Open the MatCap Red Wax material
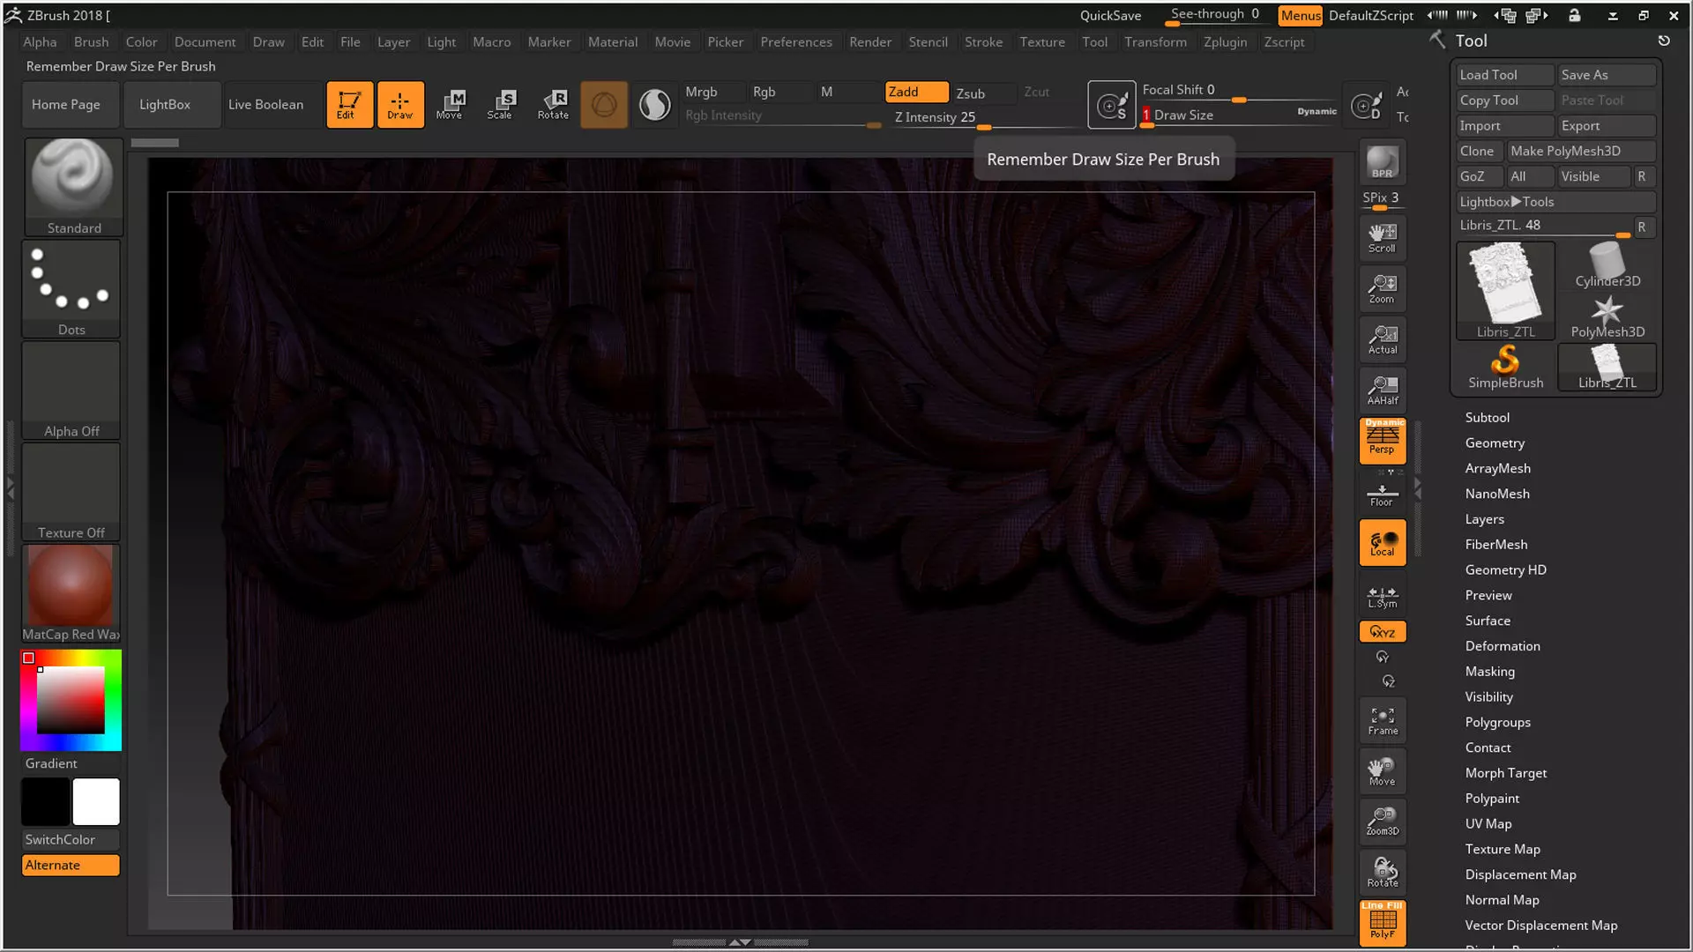Viewport: 1693px width, 952px height. click(x=71, y=592)
